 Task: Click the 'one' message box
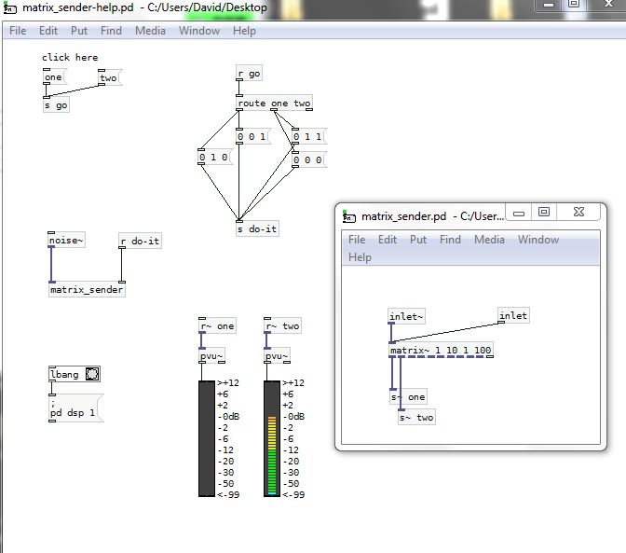click(x=54, y=77)
